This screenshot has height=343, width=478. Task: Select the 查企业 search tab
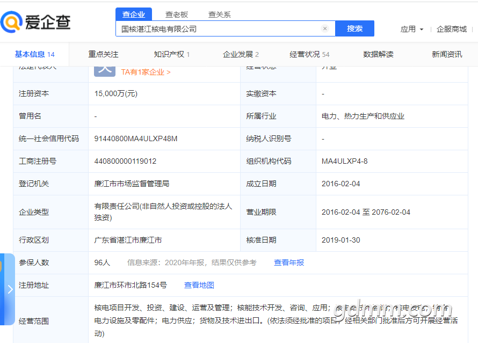point(134,14)
